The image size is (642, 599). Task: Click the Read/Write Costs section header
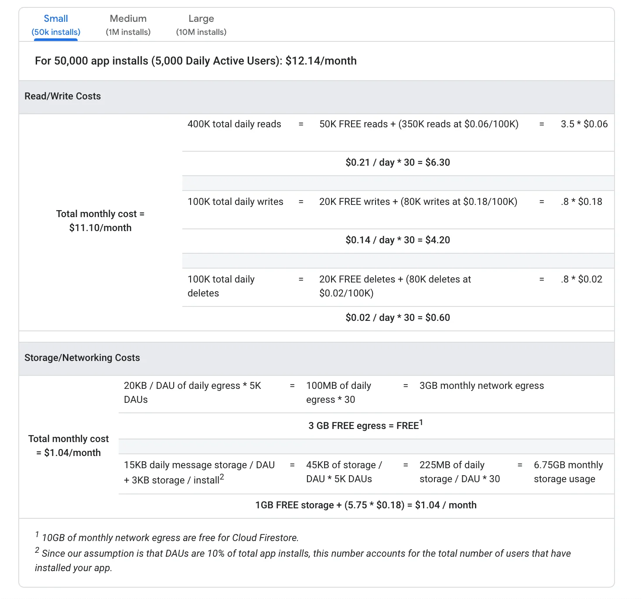click(62, 96)
